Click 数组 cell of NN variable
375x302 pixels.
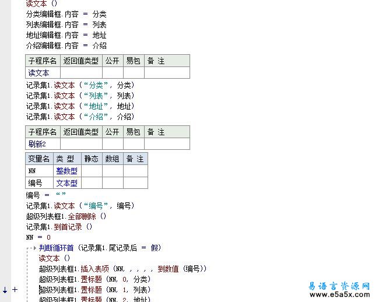coord(113,171)
